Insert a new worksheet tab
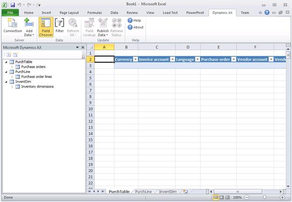The image size is (292, 202). (x=185, y=191)
